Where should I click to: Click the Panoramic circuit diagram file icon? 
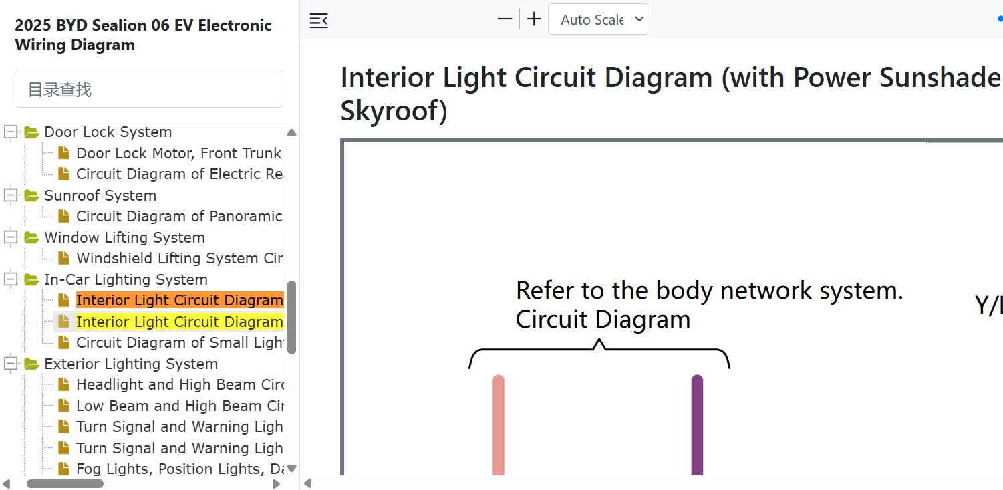[x=64, y=216]
